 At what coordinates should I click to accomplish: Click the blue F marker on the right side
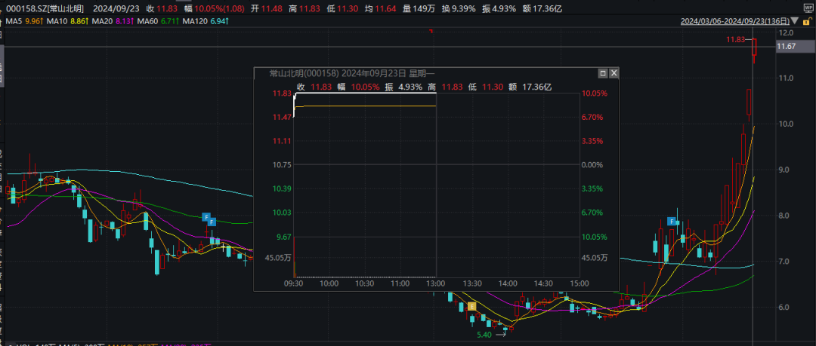coord(671,221)
